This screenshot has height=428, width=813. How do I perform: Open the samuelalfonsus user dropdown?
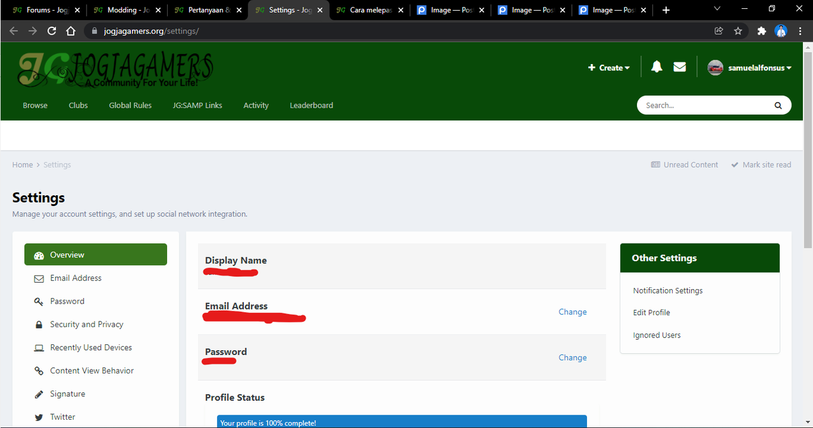point(759,68)
